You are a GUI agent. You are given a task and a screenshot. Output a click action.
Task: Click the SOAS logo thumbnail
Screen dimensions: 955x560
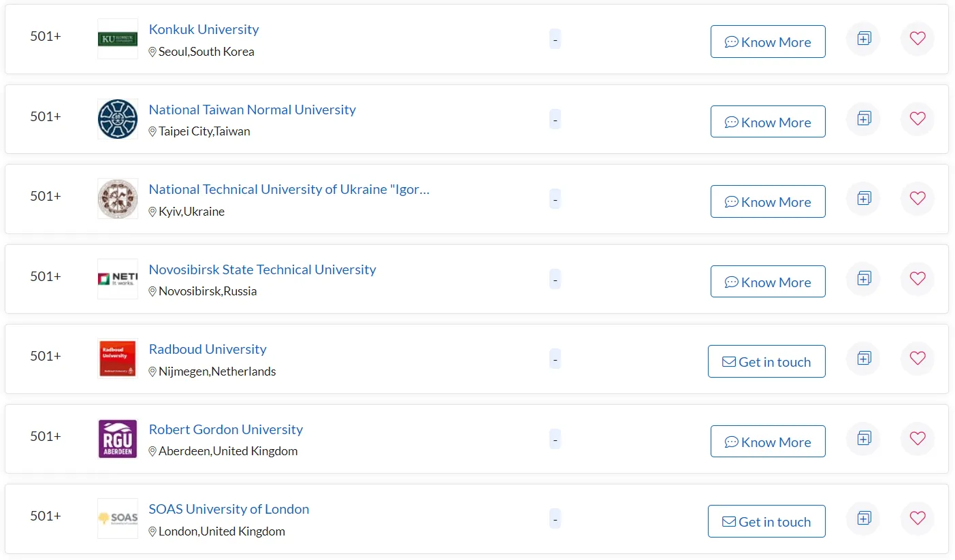pyautogui.click(x=118, y=518)
